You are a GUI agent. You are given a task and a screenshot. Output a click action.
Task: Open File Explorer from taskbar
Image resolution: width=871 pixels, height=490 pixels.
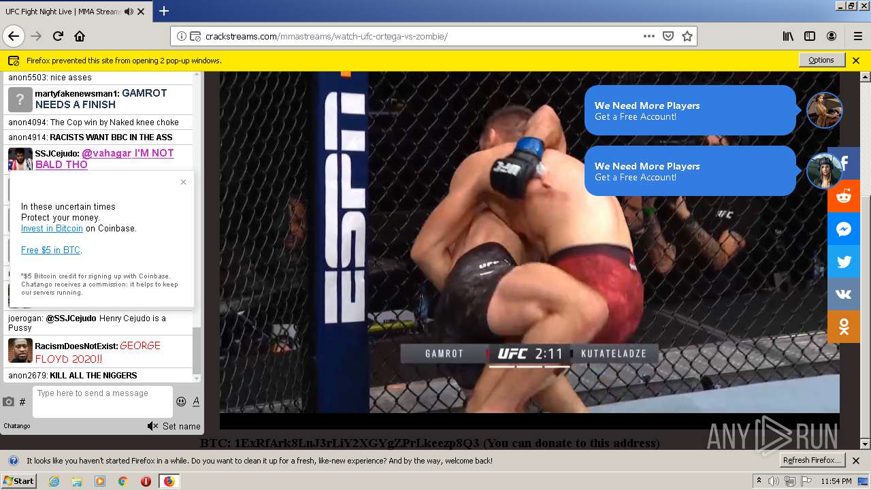pos(77,481)
